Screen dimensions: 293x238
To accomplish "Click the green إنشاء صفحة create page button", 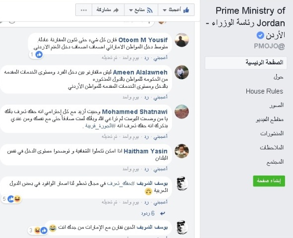I will pos(269,181).
